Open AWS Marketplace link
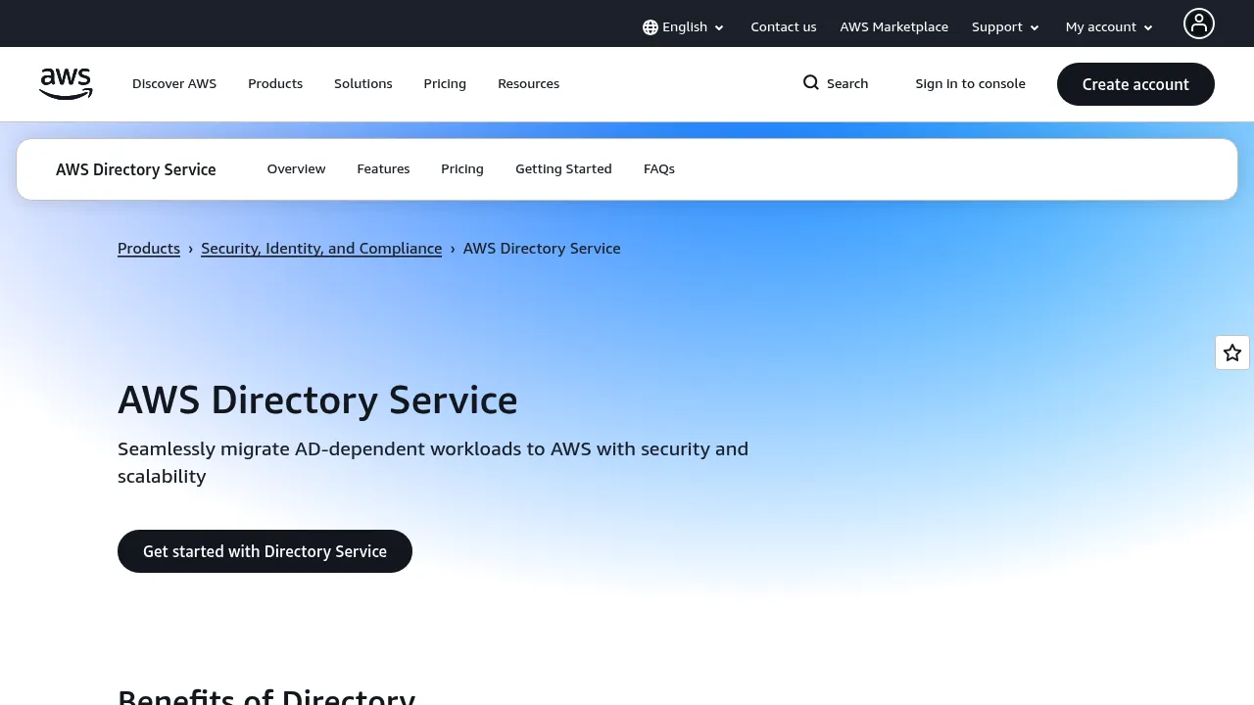The height and width of the screenshot is (705, 1254). [x=894, y=27]
